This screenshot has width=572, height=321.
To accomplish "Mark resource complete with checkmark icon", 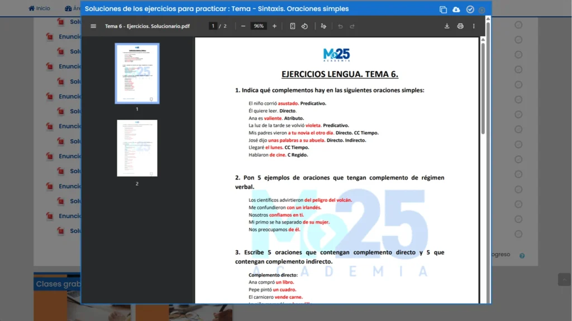I will coord(470,9).
